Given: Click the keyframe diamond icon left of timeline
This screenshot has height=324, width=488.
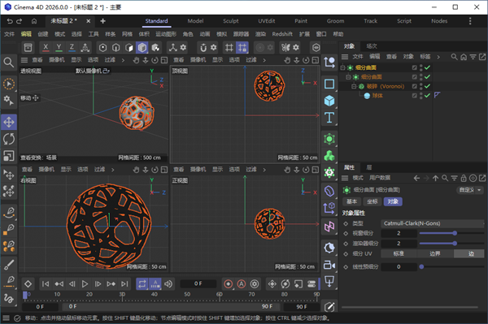Looking at the screenshot, I should pyautogui.click(x=28, y=284).
